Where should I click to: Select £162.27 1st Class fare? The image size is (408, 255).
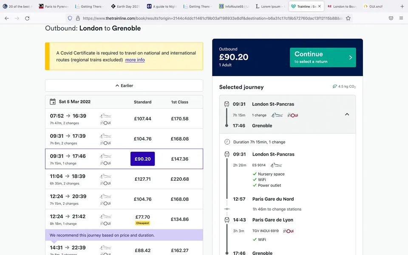tap(179, 250)
